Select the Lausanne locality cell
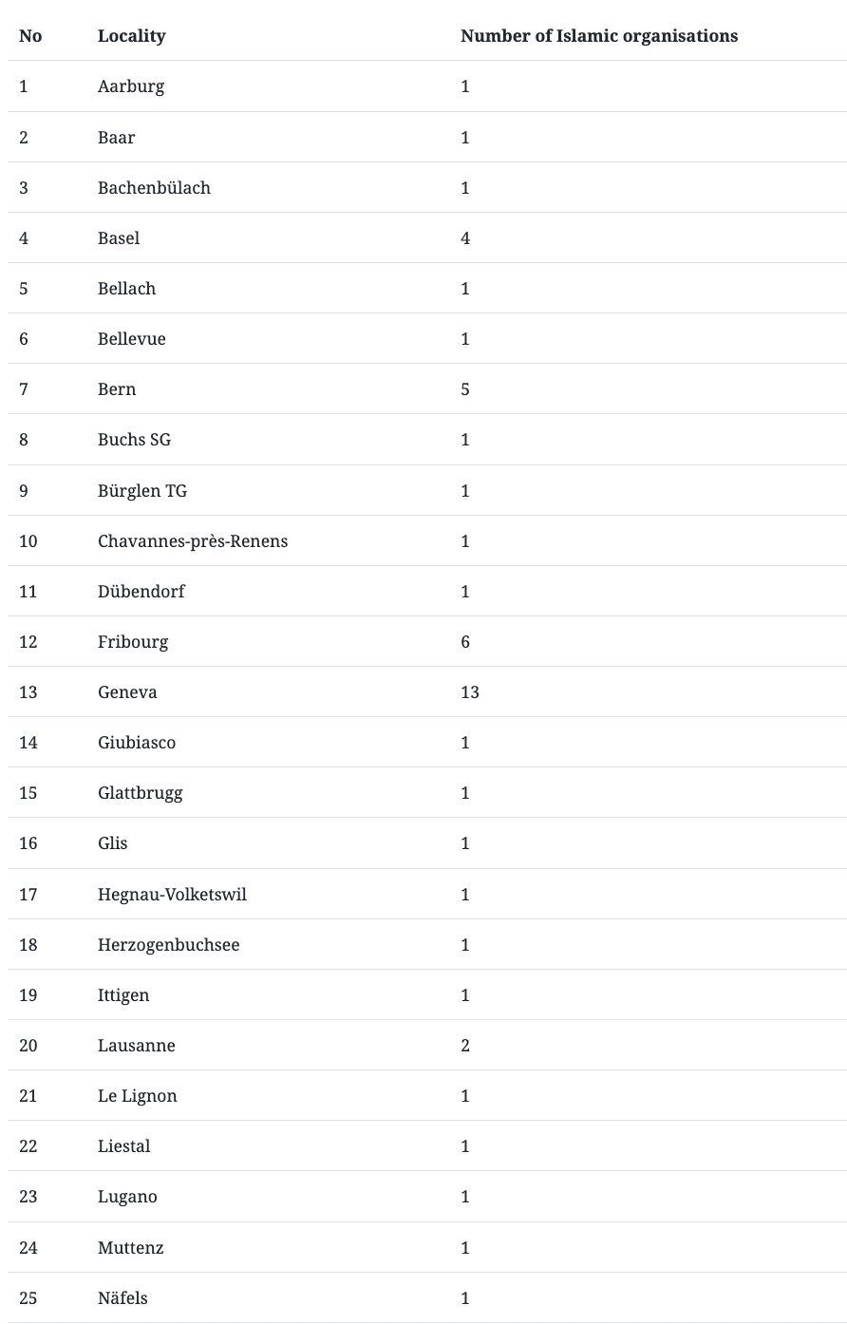Image resolution: width=847 pixels, height=1324 pixels. 137,1046
